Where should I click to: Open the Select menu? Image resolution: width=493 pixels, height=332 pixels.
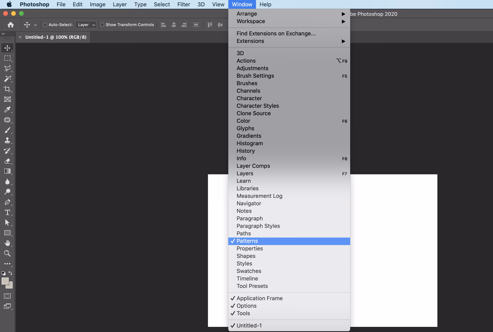pyautogui.click(x=162, y=4)
